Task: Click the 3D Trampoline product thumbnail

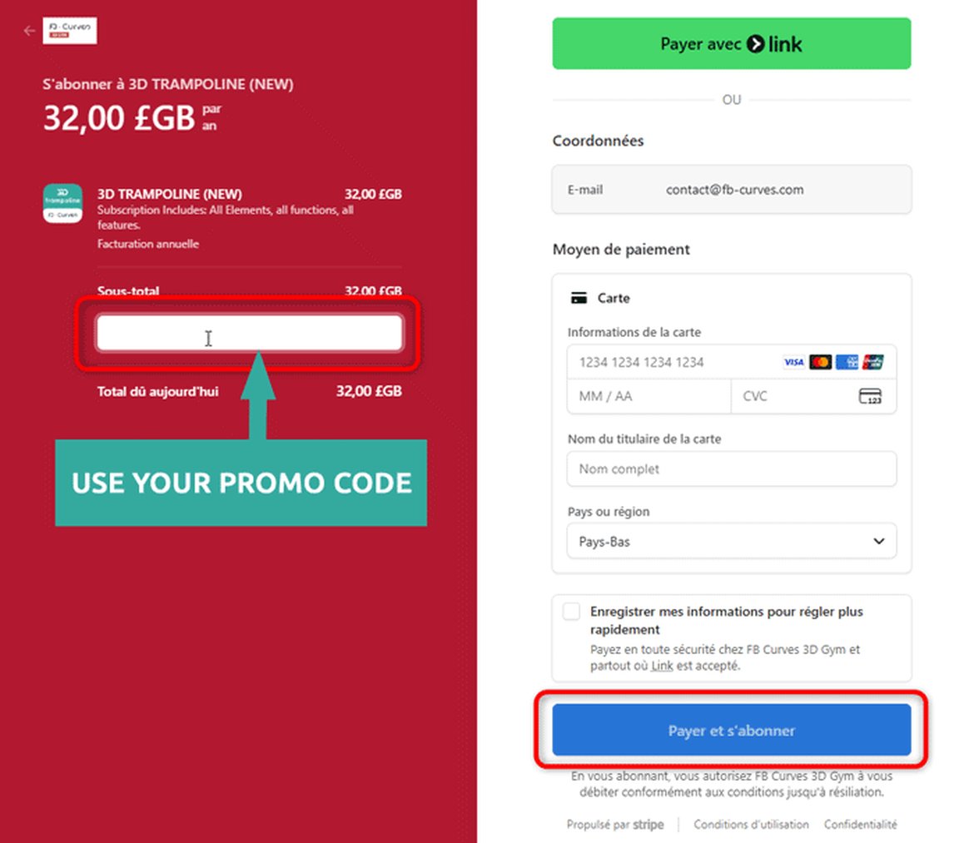Action: [x=62, y=204]
